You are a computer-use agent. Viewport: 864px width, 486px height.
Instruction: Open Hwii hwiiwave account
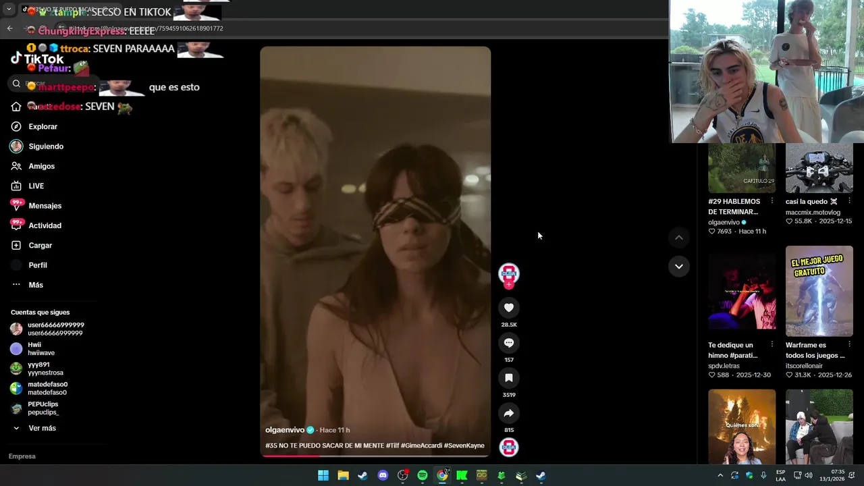pos(34,349)
